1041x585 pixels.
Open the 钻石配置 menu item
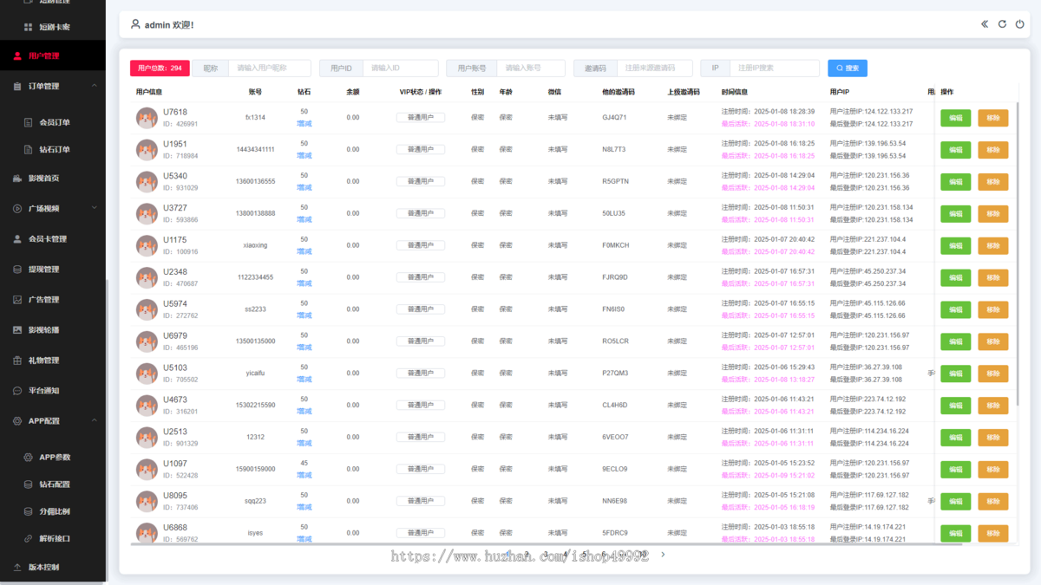point(53,484)
